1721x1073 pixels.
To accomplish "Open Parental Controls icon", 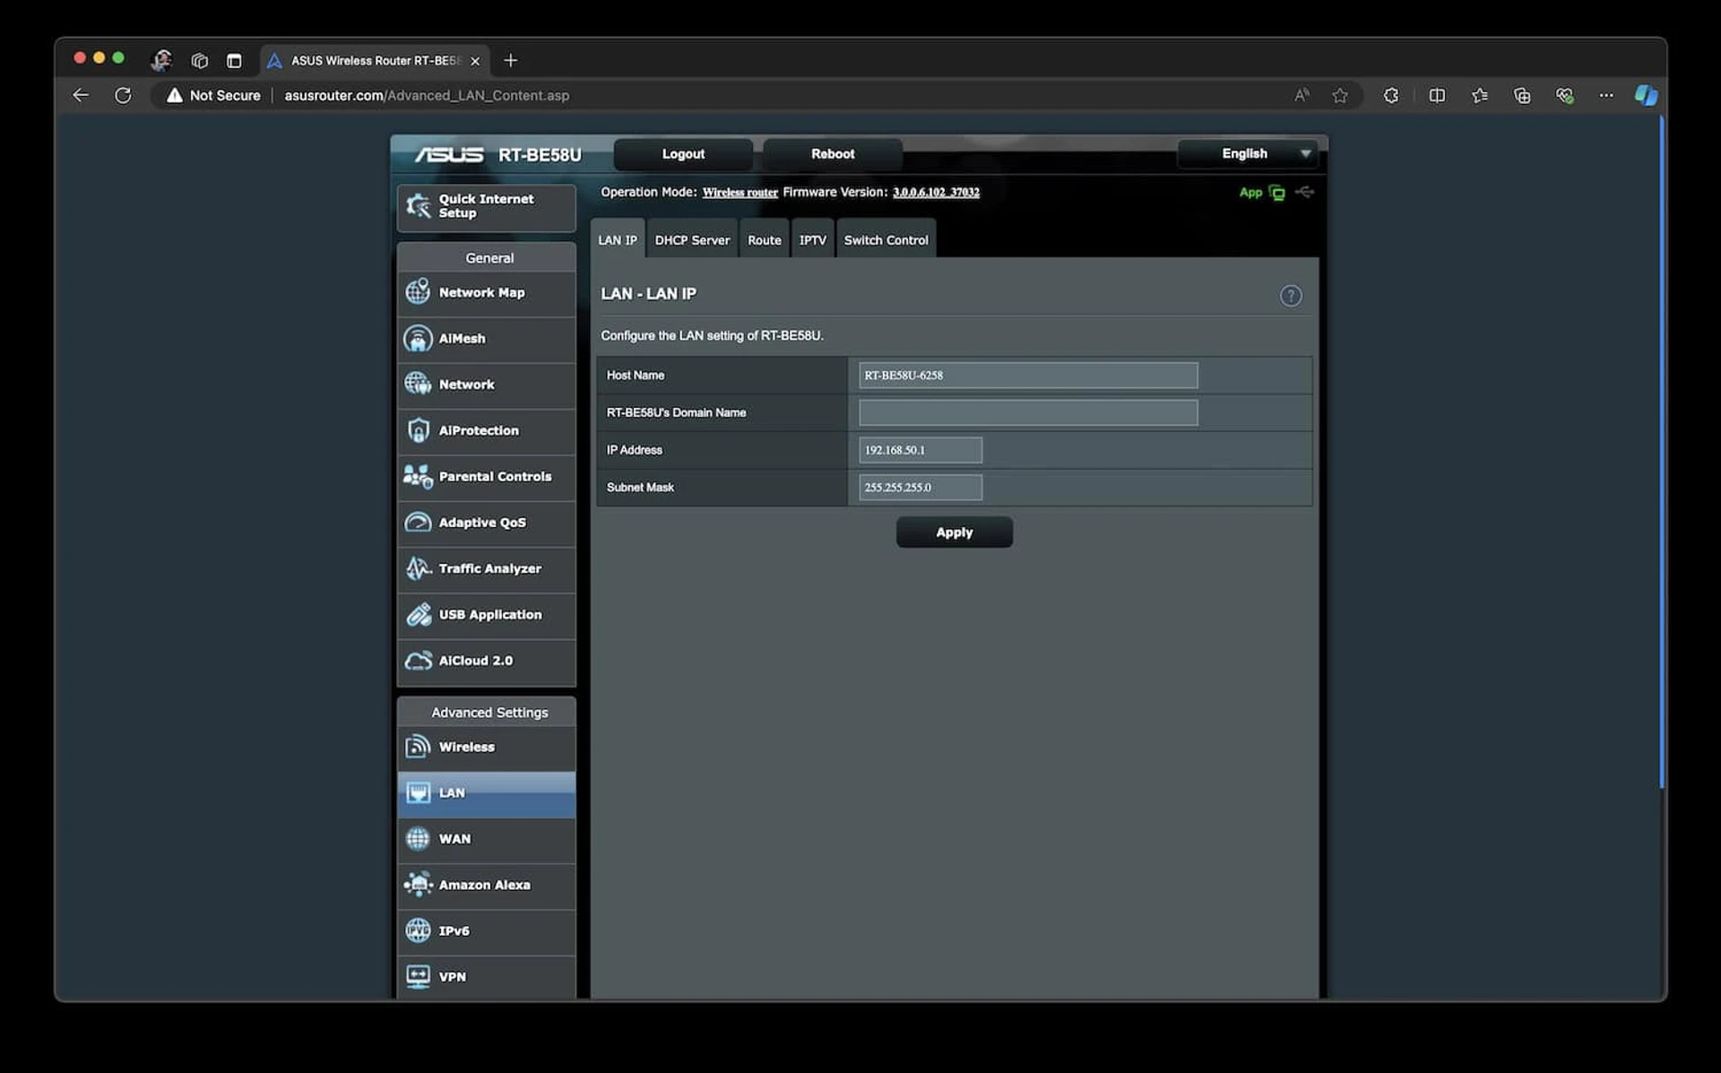I will click(418, 477).
